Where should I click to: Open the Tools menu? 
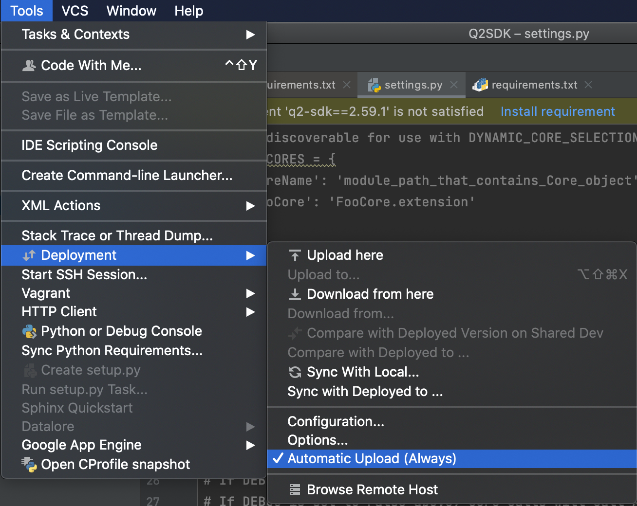click(27, 11)
